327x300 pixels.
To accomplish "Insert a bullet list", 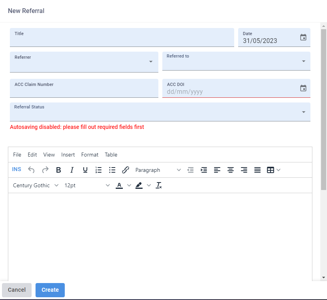I will pyautogui.click(x=112, y=170).
